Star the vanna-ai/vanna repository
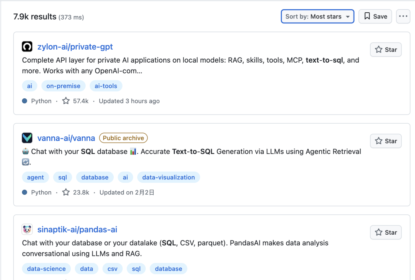 click(x=386, y=141)
